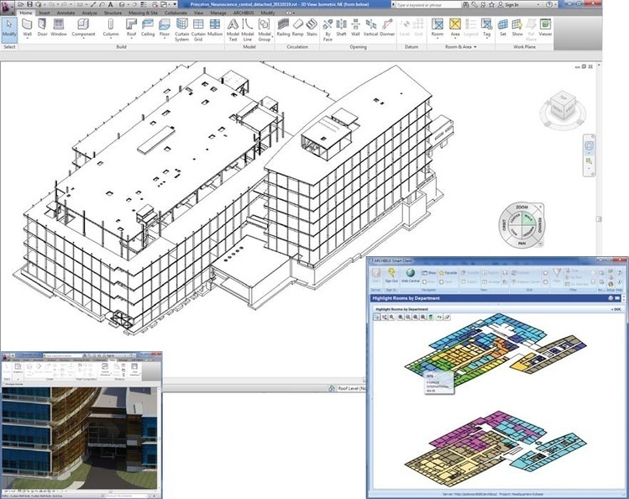Click Show in ARCHIBUS Navigator panel
The height and width of the screenshot is (499, 629).
(429, 273)
